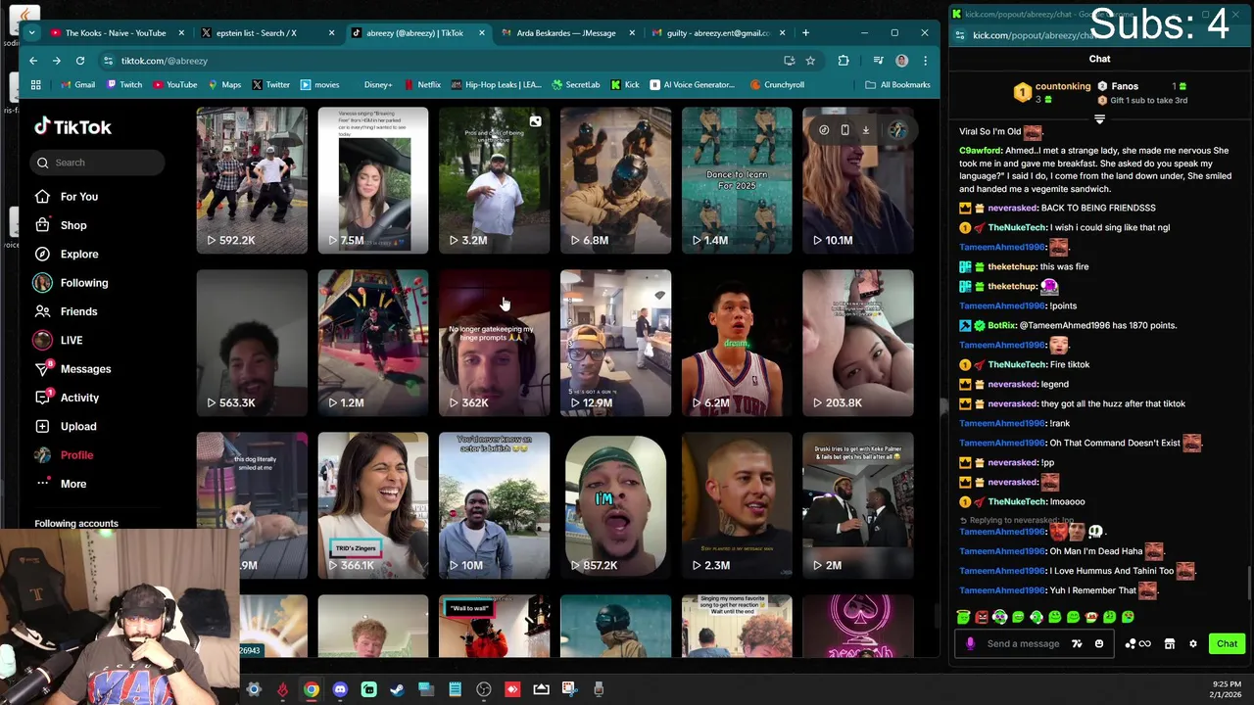Open chat settings gear in Kick
This screenshot has width=1254, height=705.
pos(1193,644)
